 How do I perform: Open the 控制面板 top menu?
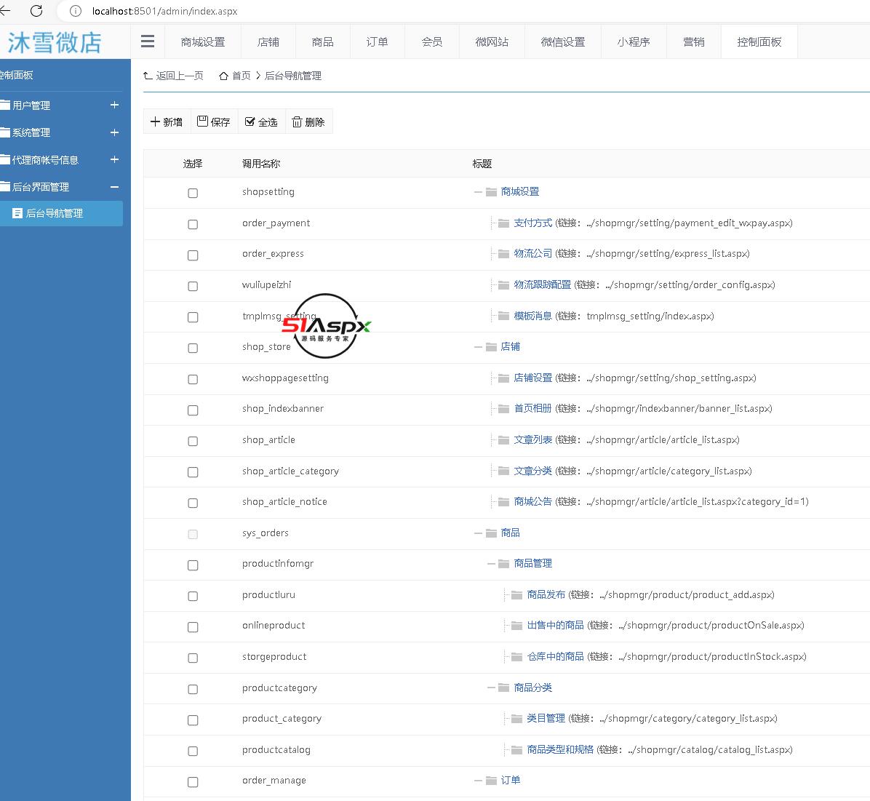(x=759, y=41)
